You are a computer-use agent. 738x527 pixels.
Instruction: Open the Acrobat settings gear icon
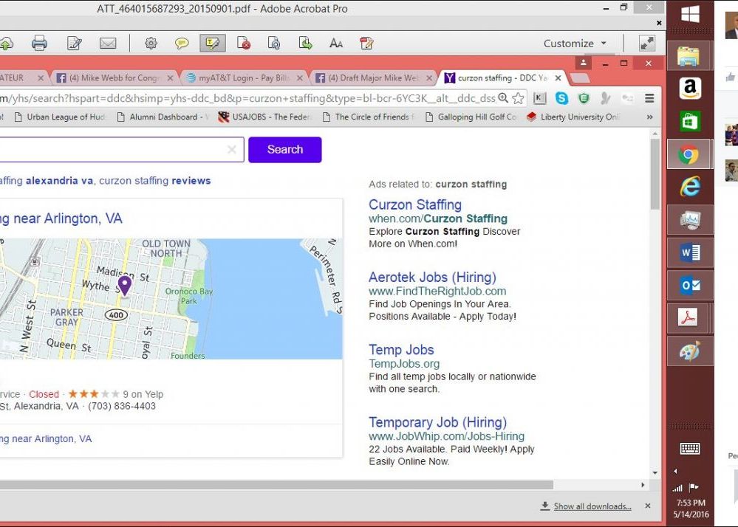point(151,44)
